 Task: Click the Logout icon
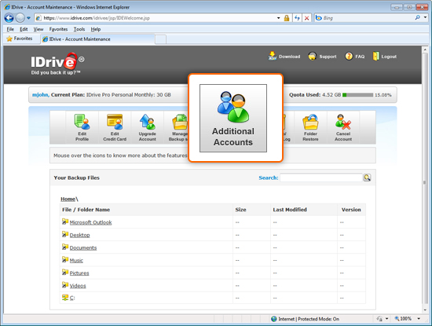[x=375, y=57]
